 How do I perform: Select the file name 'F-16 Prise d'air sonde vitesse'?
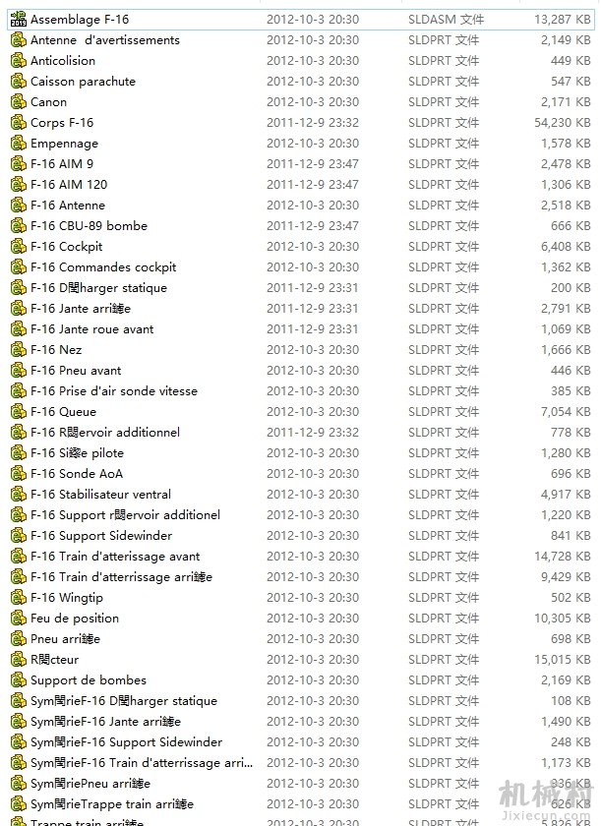[x=114, y=391]
